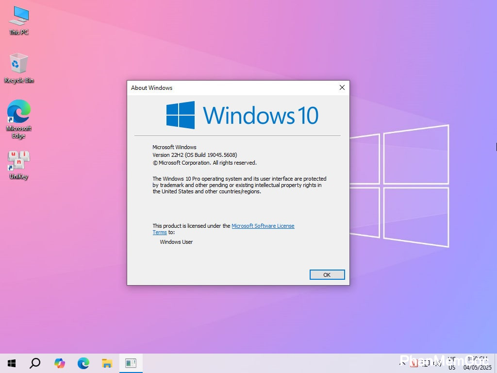The height and width of the screenshot is (373, 497).
Task: Open the VIE US input language switcher
Action: (x=452, y=363)
